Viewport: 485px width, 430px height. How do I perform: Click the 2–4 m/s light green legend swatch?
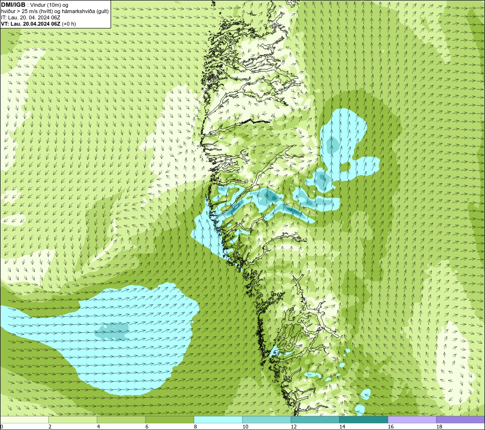73,419
